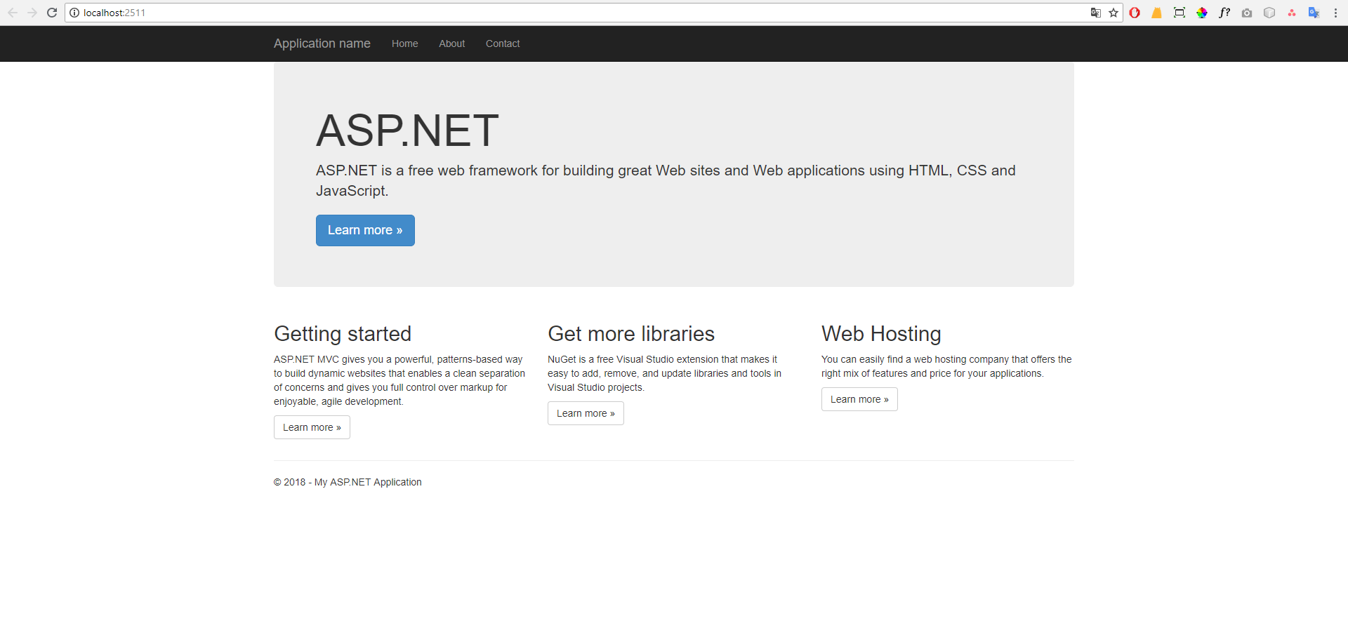Viewport: 1348px width, 623px height.
Task: Click Learn more under Get more libraries
Action: pyautogui.click(x=586, y=413)
